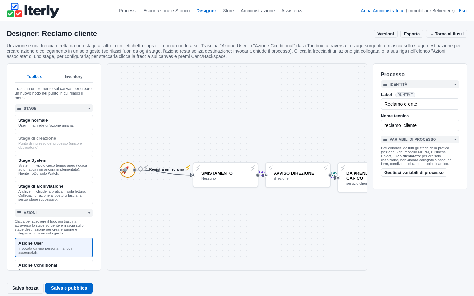Click the Designer nav item
Viewport: 474px width, 296px height.
206,11
